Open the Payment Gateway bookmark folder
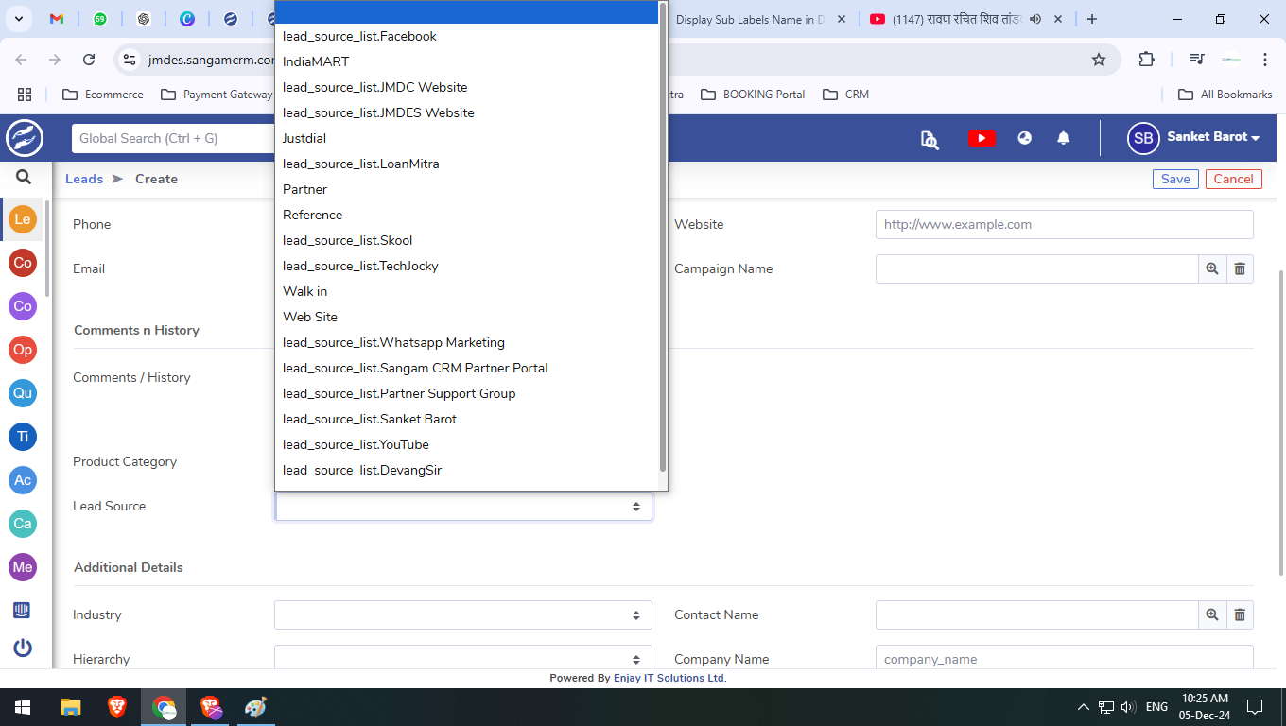This screenshot has height=726, width=1286. (x=217, y=95)
